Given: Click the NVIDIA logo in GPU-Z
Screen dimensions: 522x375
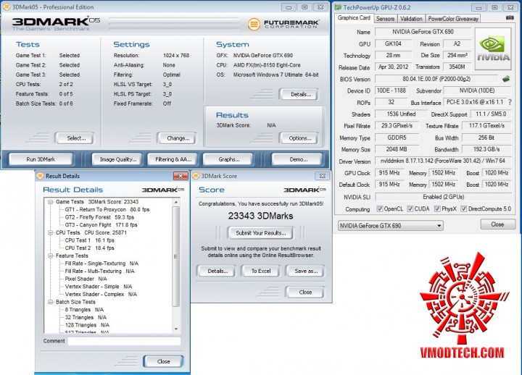Looking at the screenshot, I should (x=493, y=49).
